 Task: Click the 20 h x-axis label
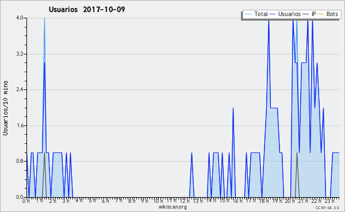coord(290,201)
